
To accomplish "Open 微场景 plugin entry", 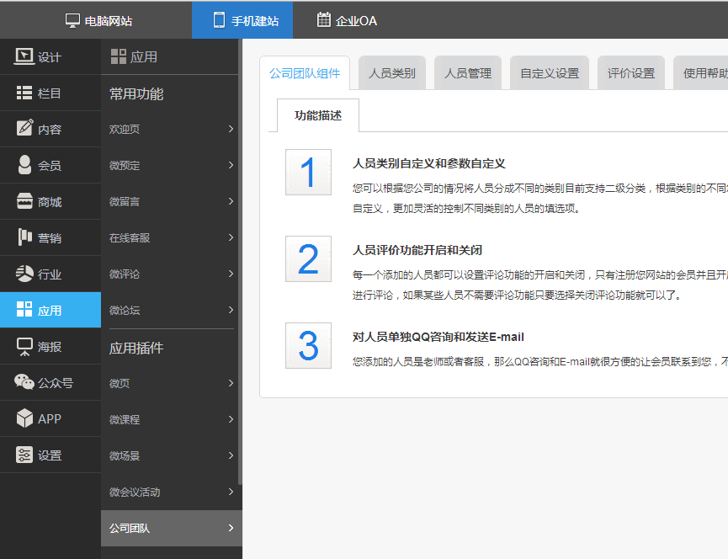I will coord(172,455).
